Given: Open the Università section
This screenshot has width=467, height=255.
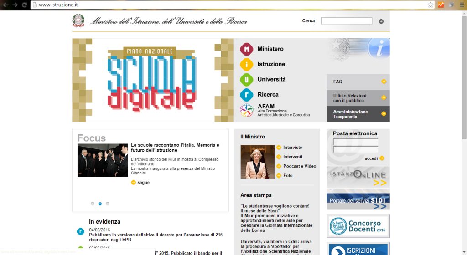Looking at the screenshot, I should pyautogui.click(x=272, y=79).
